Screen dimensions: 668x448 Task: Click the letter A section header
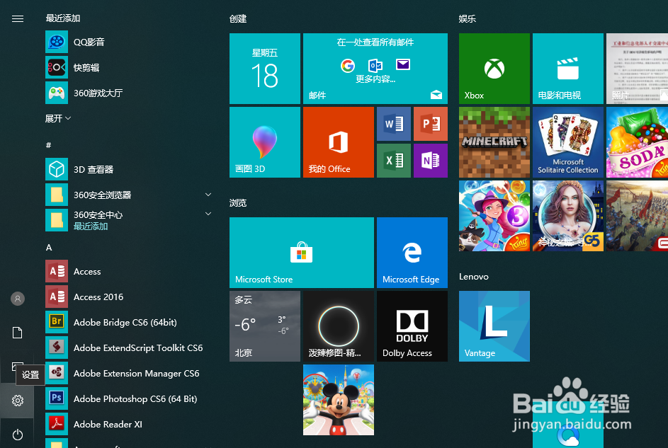(49, 247)
